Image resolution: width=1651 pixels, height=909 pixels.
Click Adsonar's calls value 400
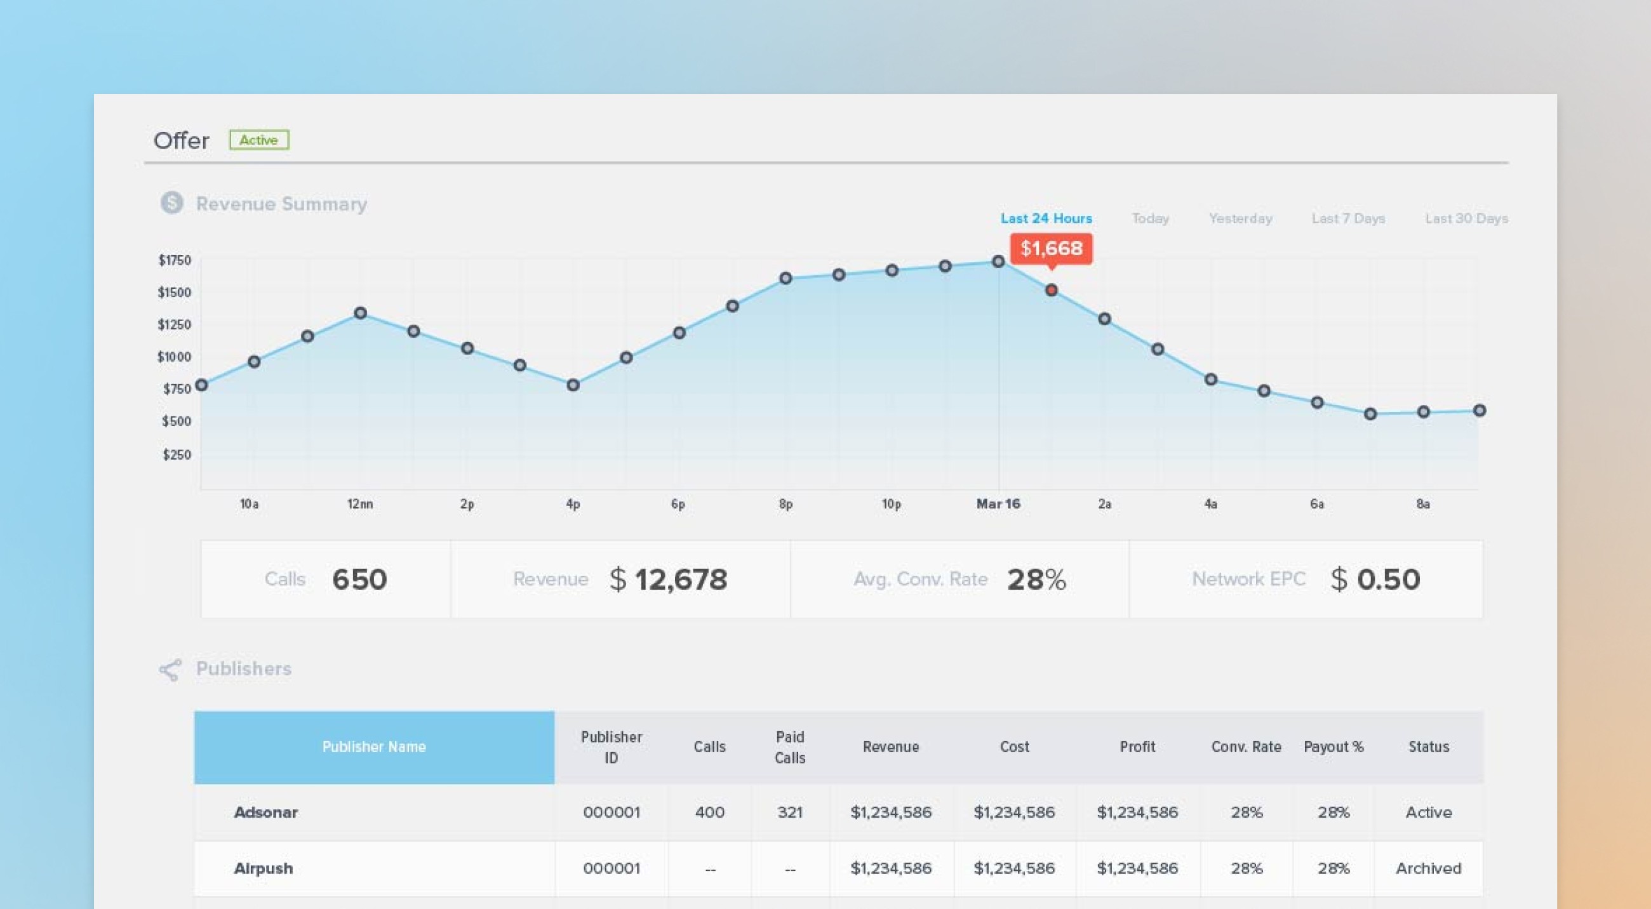pos(709,813)
